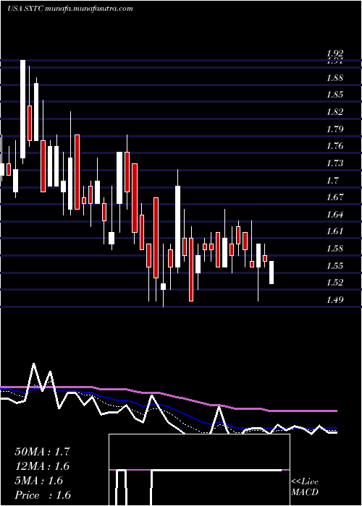Click the 1.64 price axis label
Viewport: 362px width, 506px height.
pos(334,214)
